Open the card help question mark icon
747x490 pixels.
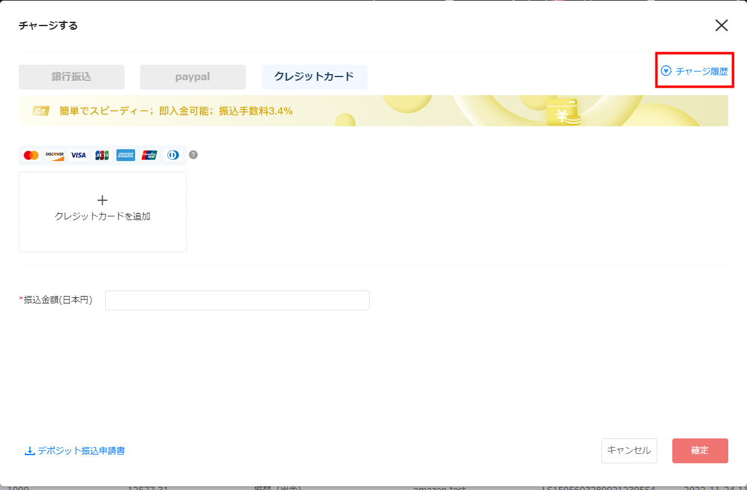[x=193, y=155]
